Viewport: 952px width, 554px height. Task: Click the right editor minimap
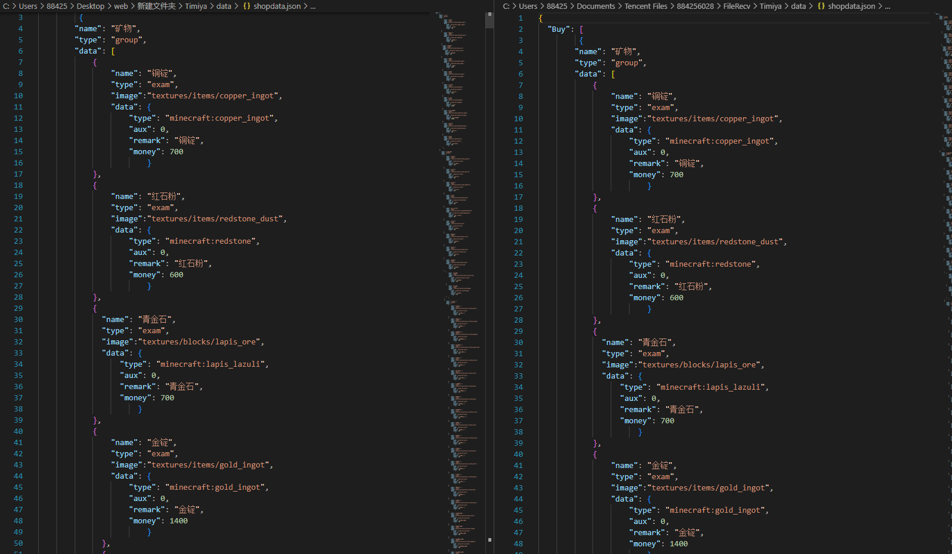click(943, 283)
